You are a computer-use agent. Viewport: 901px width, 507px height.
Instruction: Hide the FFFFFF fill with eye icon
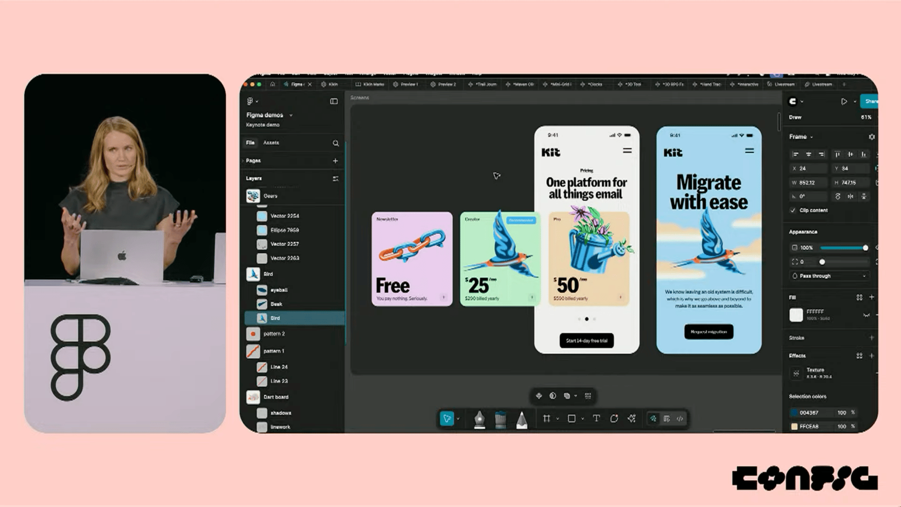(x=866, y=315)
